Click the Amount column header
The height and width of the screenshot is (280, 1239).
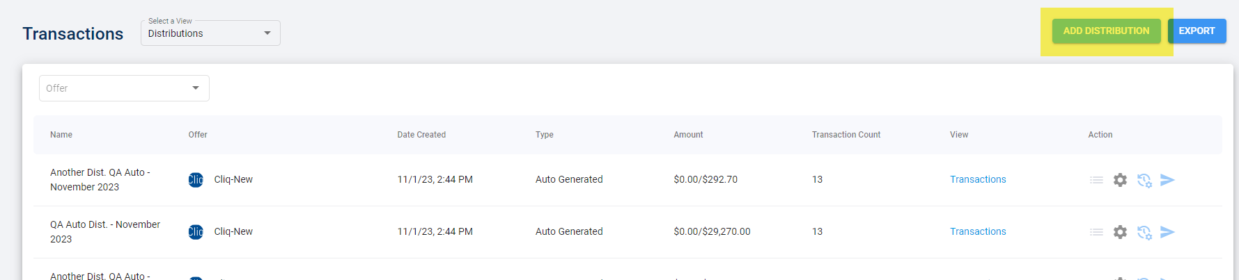coord(688,135)
